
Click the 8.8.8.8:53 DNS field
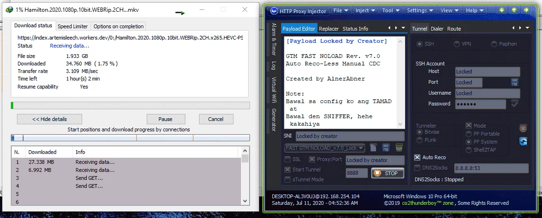click(491, 169)
